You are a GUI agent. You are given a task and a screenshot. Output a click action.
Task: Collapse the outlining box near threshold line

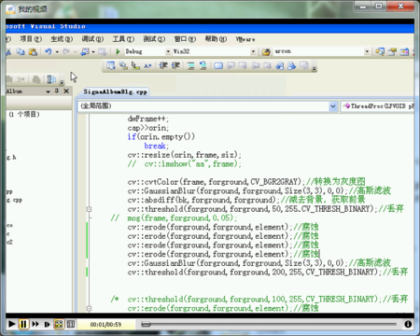[x=89, y=209]
